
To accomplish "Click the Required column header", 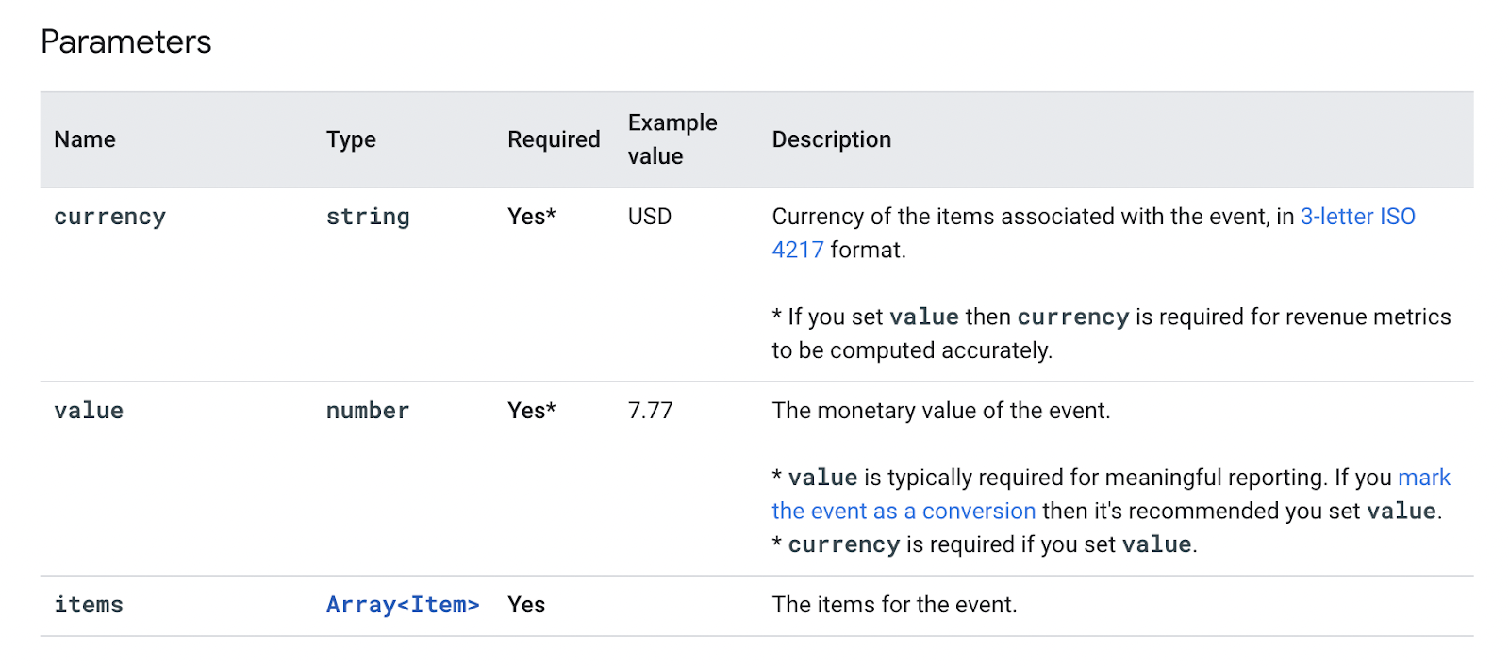I will tap(554, 139).
